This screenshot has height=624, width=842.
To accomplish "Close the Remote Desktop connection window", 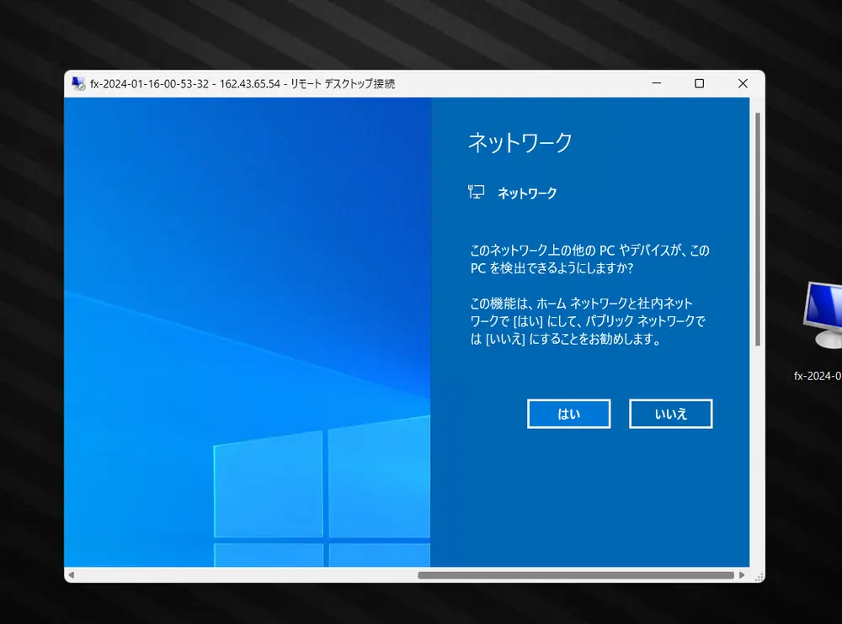I will click(743, 84).
